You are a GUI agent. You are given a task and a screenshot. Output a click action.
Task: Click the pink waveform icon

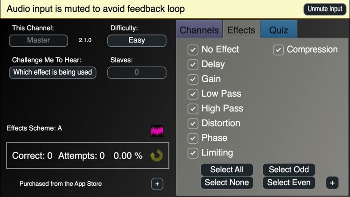click(x=157, y=131)
